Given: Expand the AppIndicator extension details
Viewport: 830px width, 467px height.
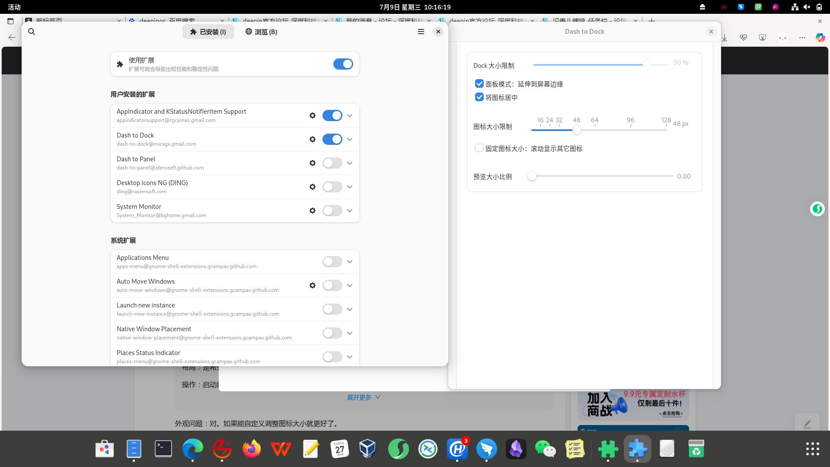Looking at the screenshot, I should click(x=350, y=115).
